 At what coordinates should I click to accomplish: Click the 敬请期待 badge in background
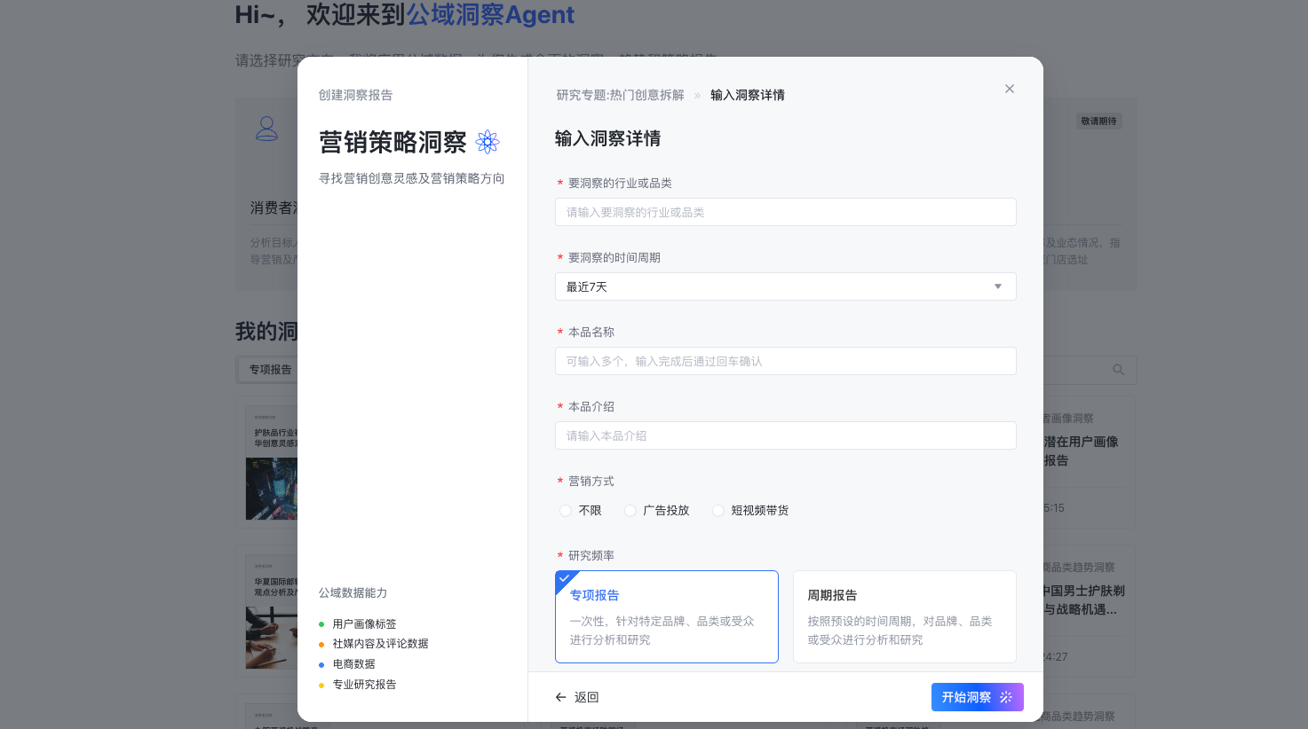1099,121
